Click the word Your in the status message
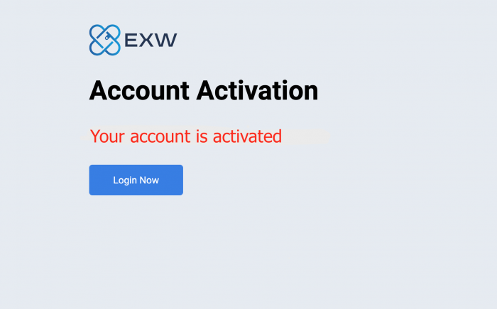Image resolution: width=497 pixels, height=309 pixels. tap(107, 136)
